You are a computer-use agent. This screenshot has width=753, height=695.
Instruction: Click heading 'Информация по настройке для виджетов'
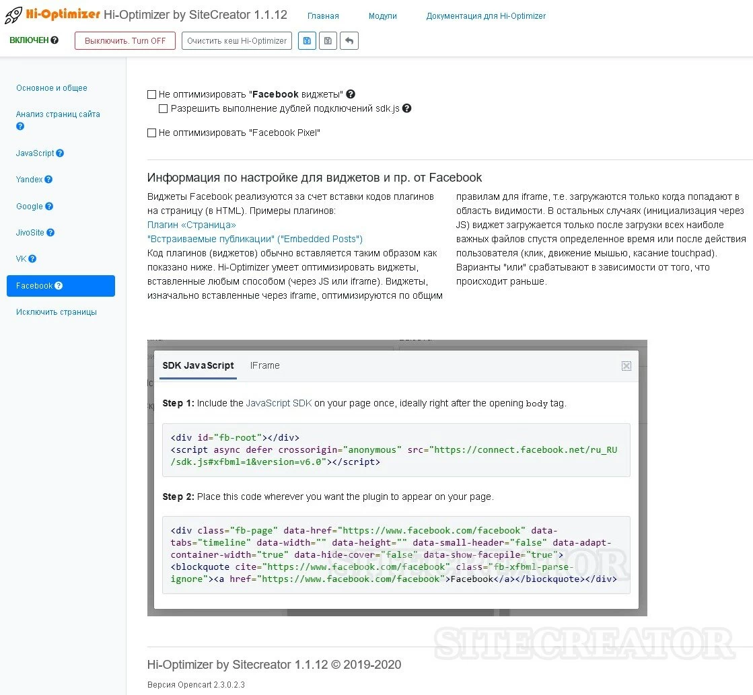[314, 178]
